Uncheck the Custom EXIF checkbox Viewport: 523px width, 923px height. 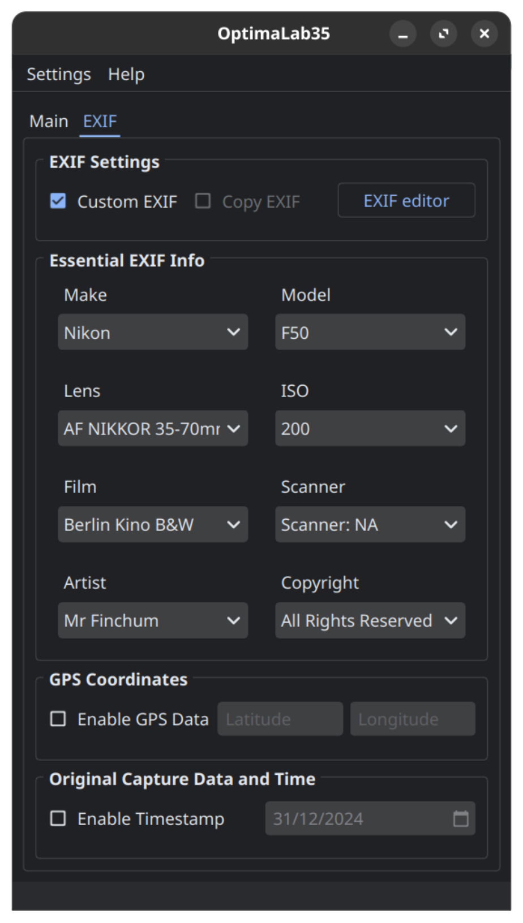point(58,201)
